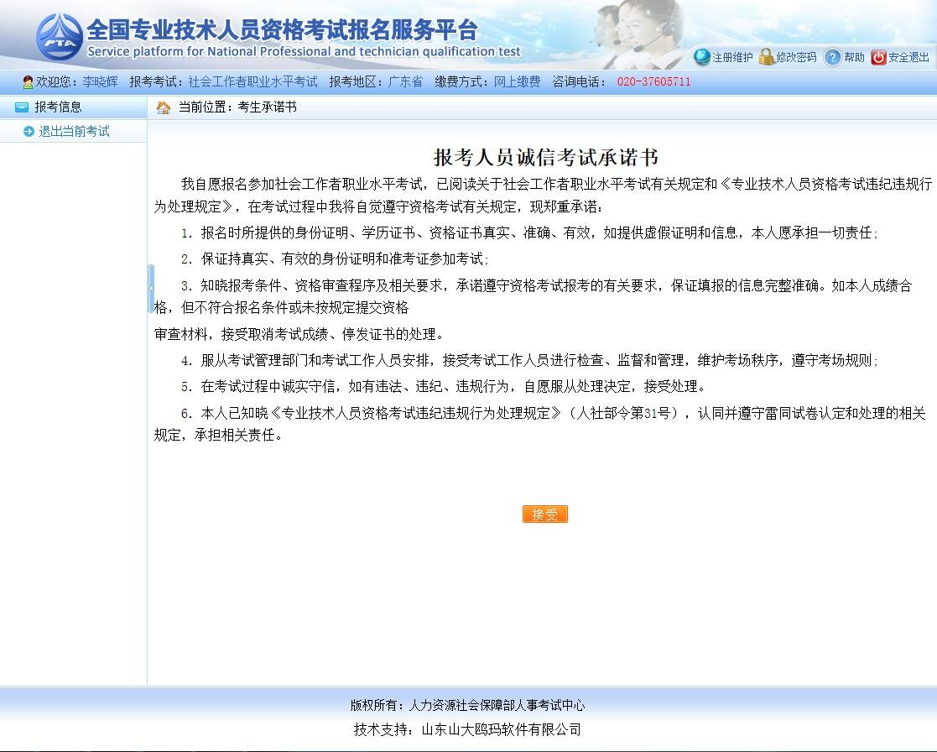Click the home icon beside 当前位置
937x752 pixels.
tap(163, 107)
